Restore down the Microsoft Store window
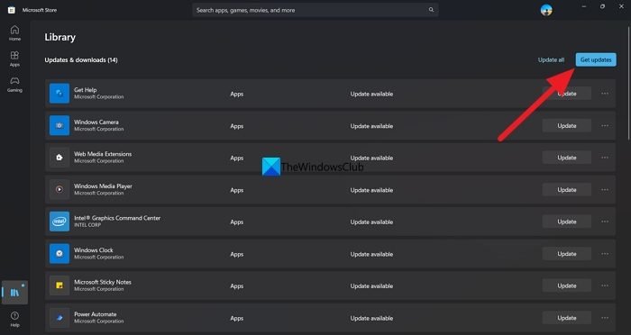Screen dimensions: 631x335 [602, 6]
